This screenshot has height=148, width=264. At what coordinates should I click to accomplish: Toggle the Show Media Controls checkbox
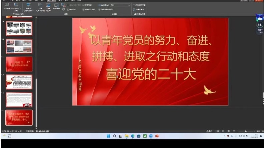click(x=83, y=9)
